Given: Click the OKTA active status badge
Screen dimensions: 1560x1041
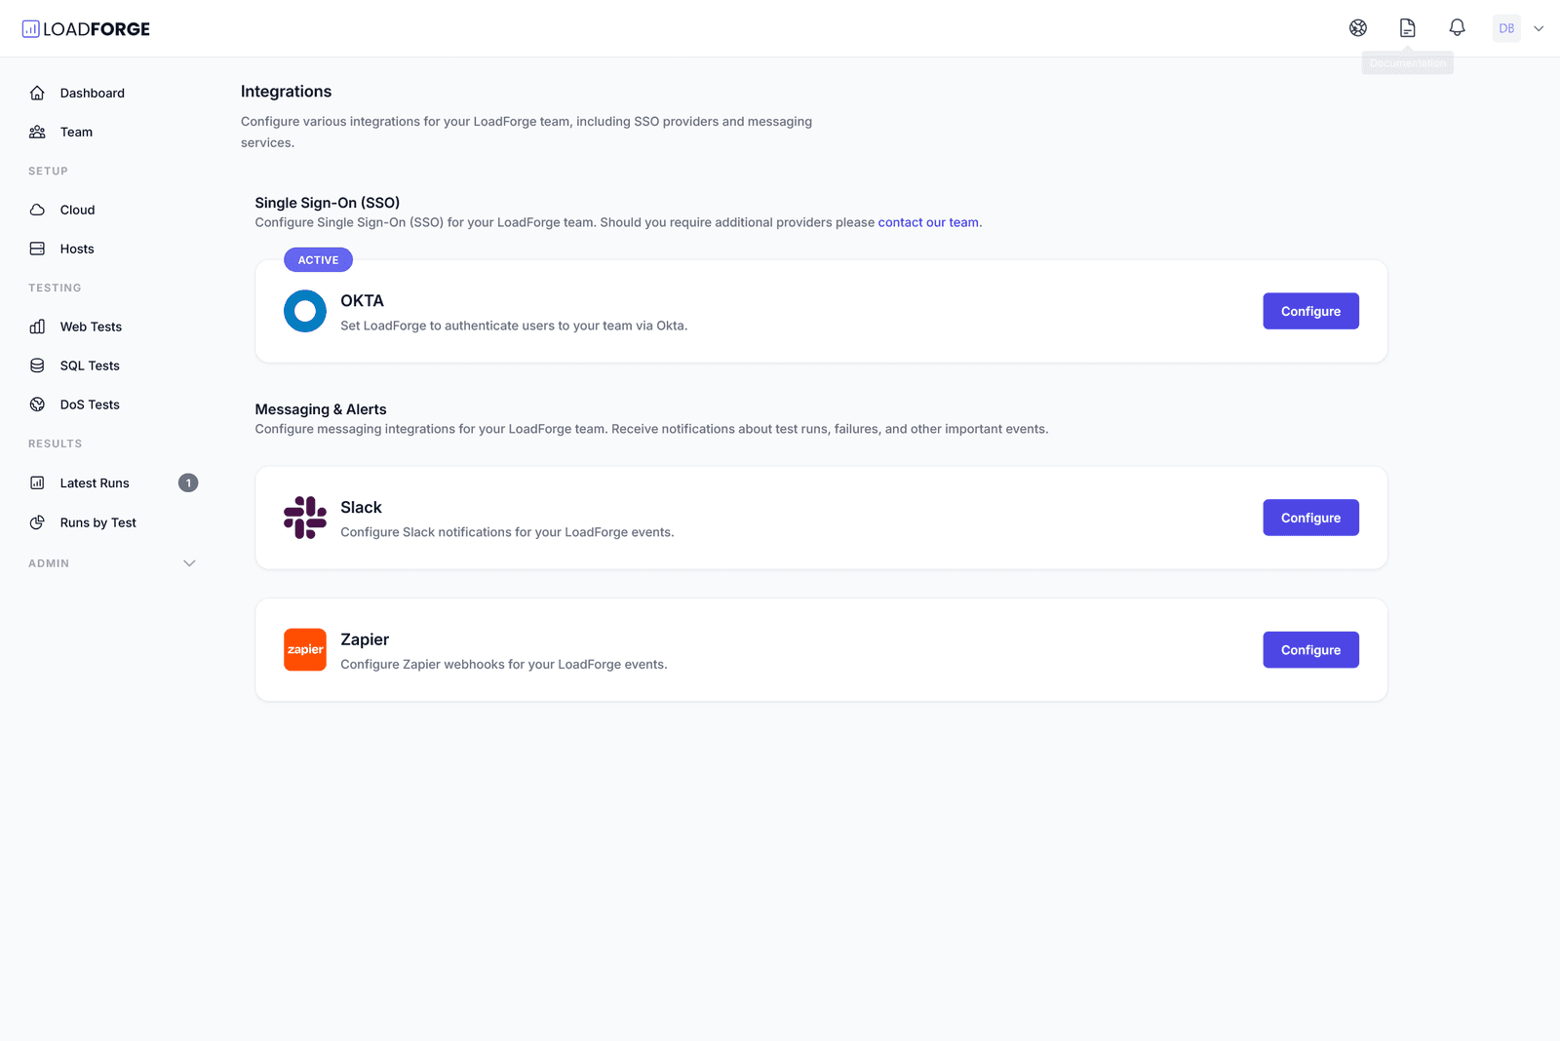Looking at the screenshot, I should coord(318,259).
